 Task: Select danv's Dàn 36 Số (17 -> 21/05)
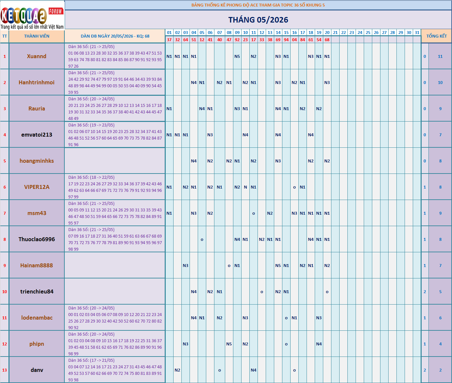[x=115, y=370]
